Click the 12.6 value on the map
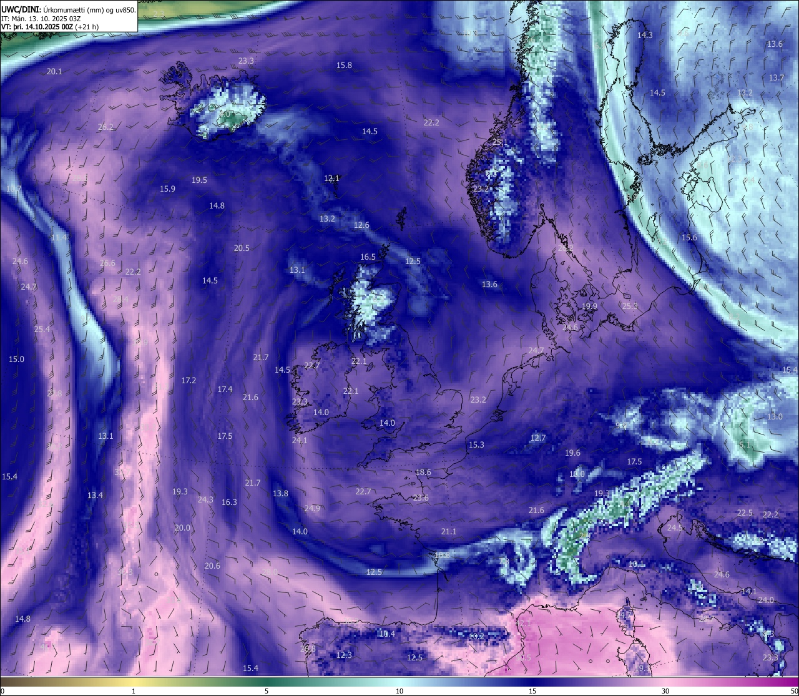799x696 pixels. click(361, 225)
